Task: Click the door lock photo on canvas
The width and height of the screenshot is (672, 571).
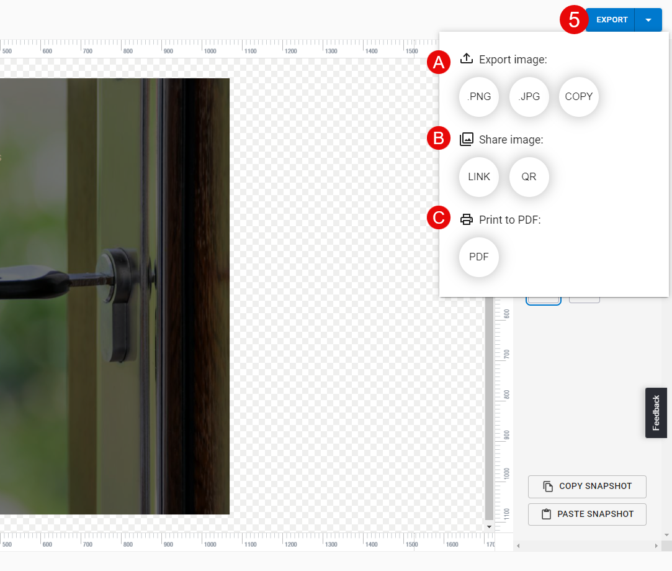Action: 114,296
